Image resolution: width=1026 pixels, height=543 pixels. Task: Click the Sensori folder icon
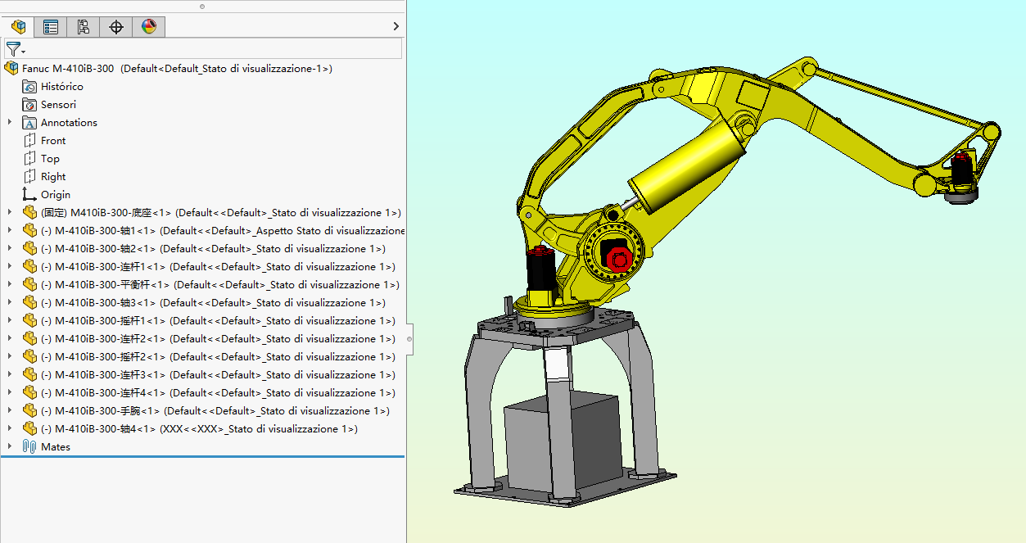point(29,105)
